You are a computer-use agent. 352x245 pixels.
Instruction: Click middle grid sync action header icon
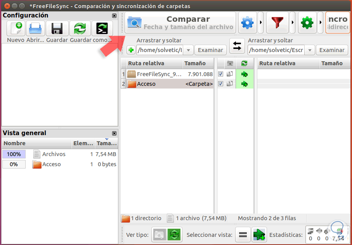coord(244,63)
